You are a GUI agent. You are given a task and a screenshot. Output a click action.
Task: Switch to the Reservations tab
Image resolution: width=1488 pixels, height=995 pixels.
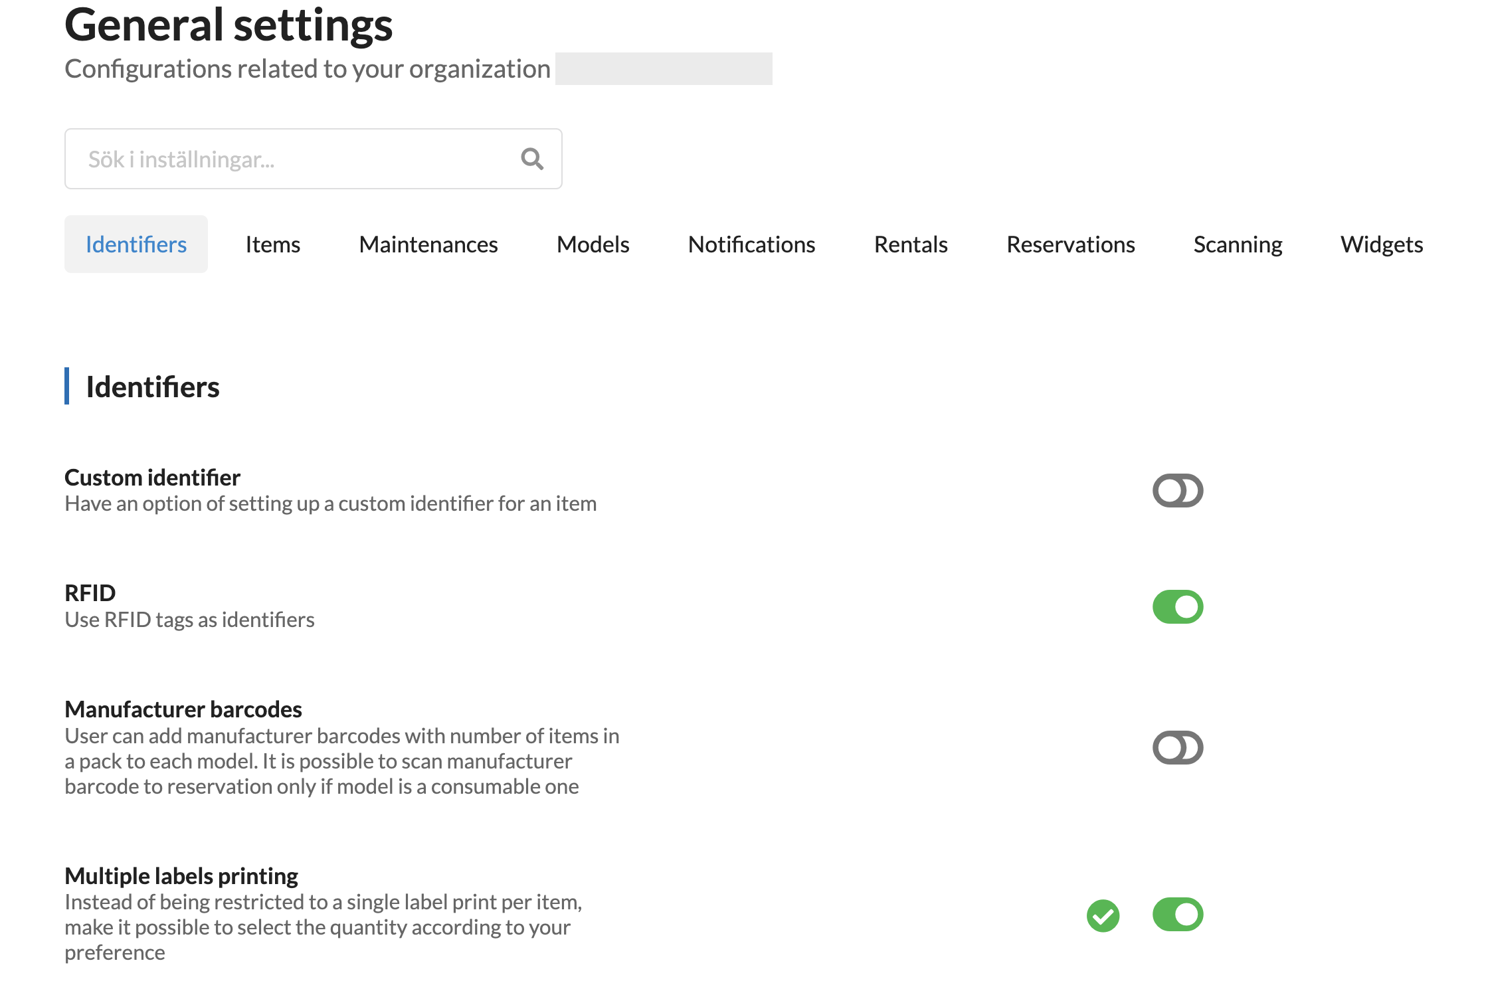(x=1070, y=244)
